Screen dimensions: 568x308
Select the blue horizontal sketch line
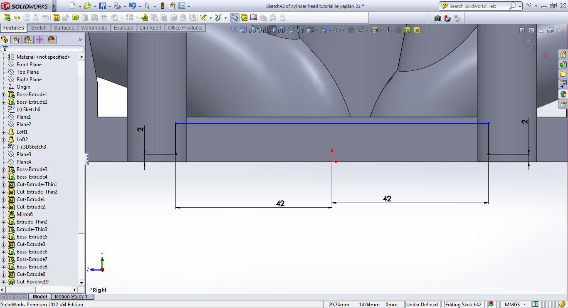[x=332, y=123]
